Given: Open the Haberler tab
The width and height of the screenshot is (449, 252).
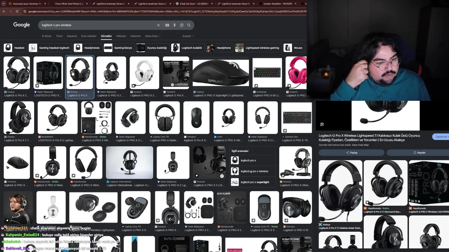Looking at the screenshot, I should coord(135,36).
